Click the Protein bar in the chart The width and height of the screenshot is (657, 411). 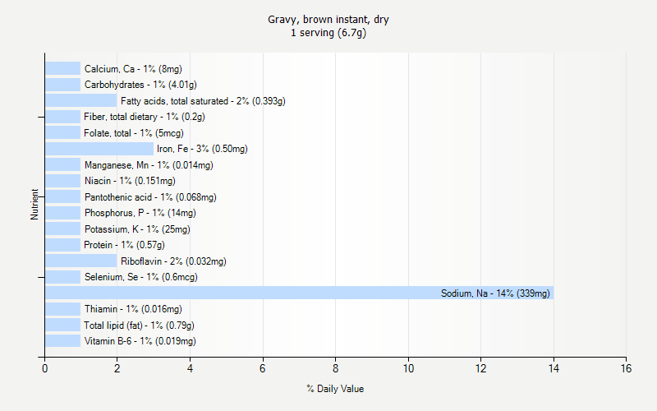point(63,245)
